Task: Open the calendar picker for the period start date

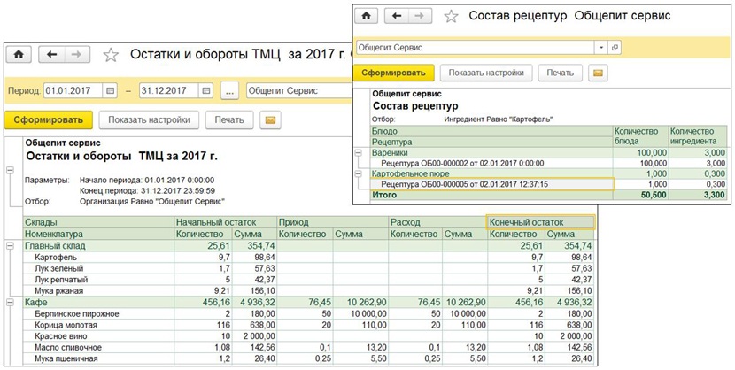Action: (110, 90)
